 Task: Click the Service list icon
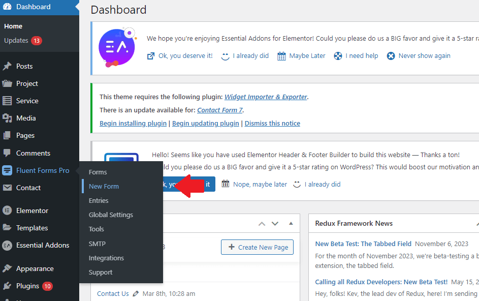(7, 101)
